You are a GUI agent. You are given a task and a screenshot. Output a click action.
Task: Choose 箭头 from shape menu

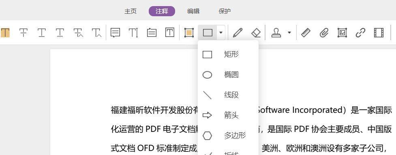[228, 115]
